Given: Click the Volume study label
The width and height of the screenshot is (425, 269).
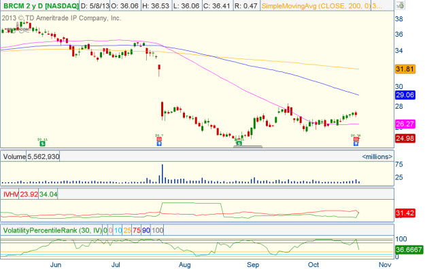Looking at the screenshot, I should (x=14, y=157).
